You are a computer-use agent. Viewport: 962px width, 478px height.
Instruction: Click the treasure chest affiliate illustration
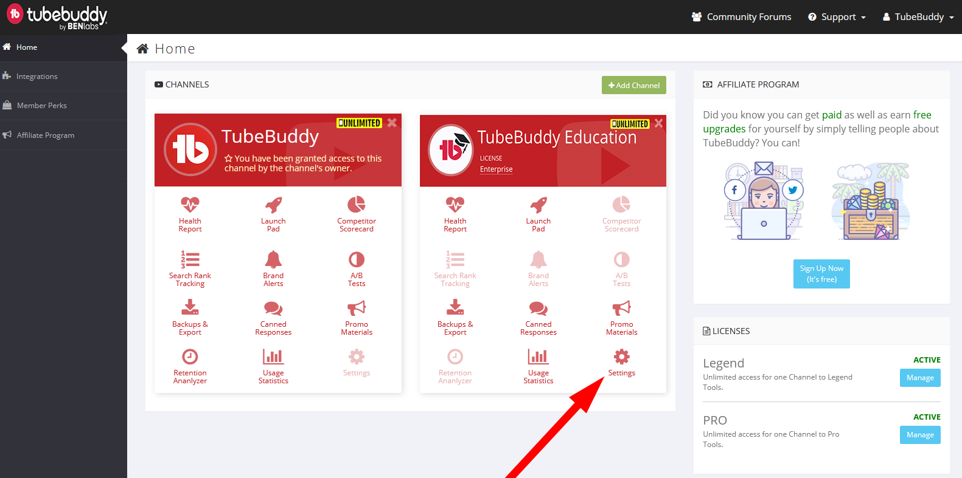871,201
